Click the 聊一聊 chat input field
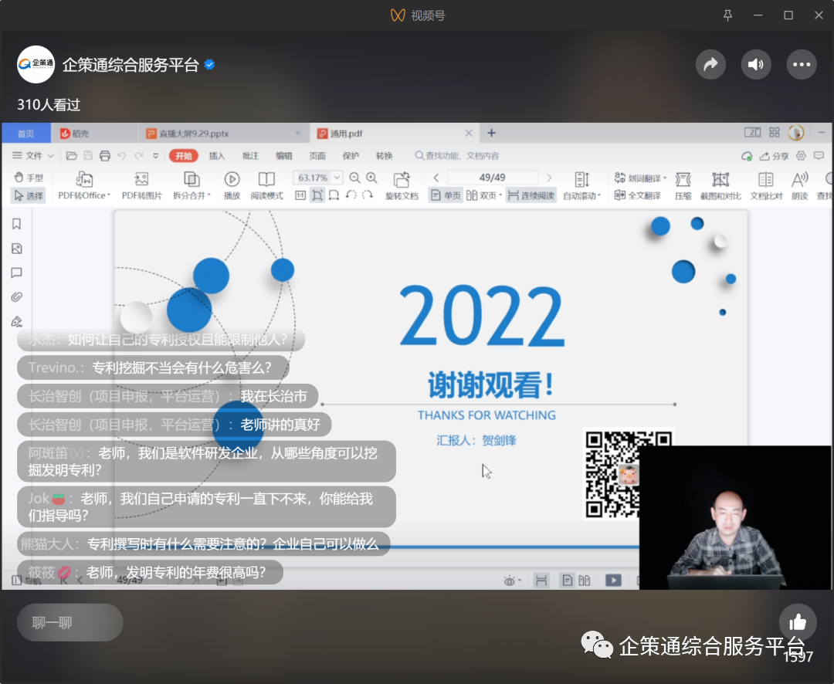The image size is (834, 684). coord(69,622)
